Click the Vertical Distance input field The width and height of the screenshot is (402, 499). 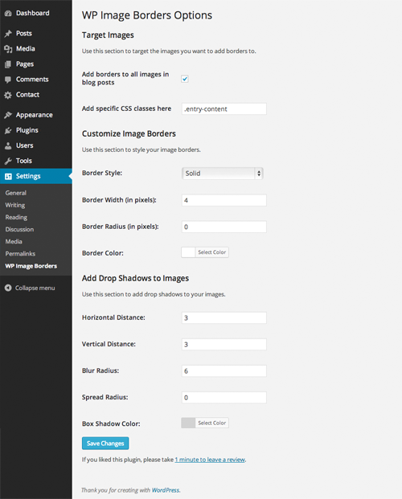(224, 345)
